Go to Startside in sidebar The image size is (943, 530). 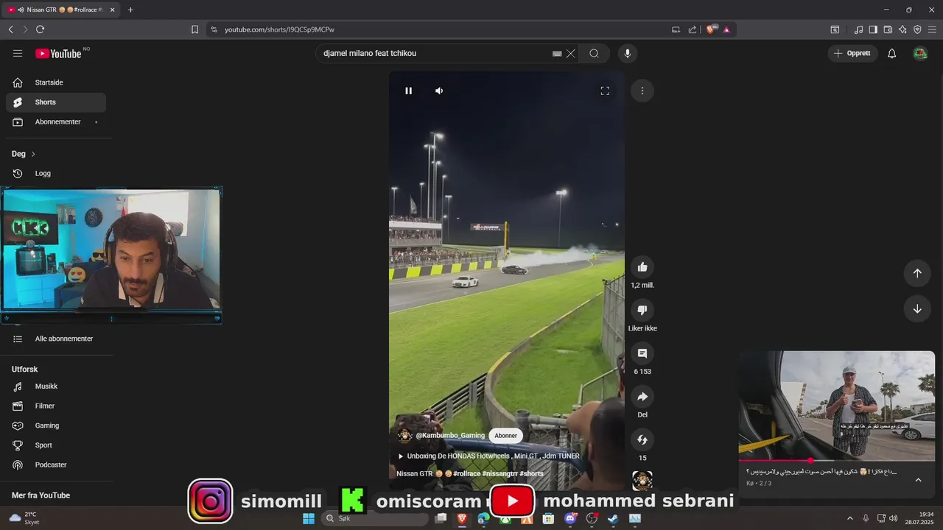tap(56, 82)
